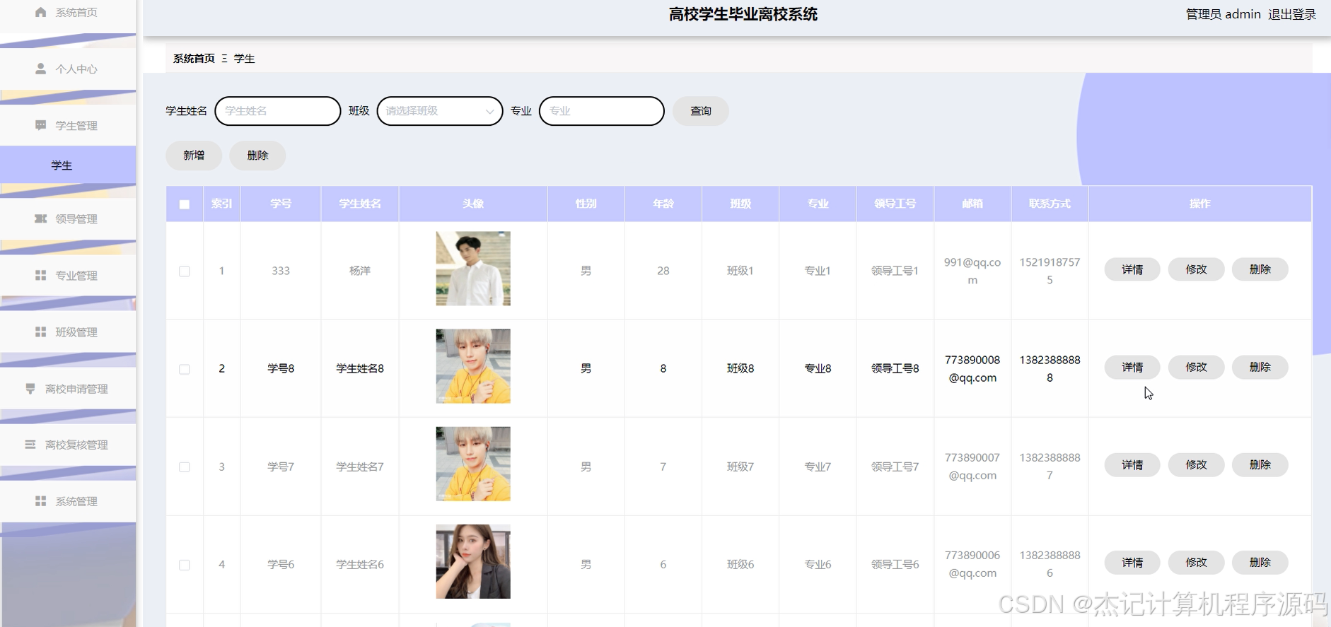Screen dimensions: 1331x627
Task: Expand 班级管理 sidebar menu
Action: point(68,332)
